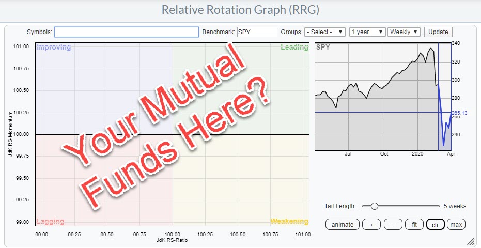Image resolution: width=481 pixels, height=248 pixels.
Task: Click the Benchmark field containing SPY
Action: [x=257, y=32]
